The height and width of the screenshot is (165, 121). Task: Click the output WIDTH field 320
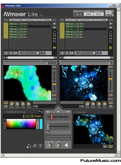89,14
